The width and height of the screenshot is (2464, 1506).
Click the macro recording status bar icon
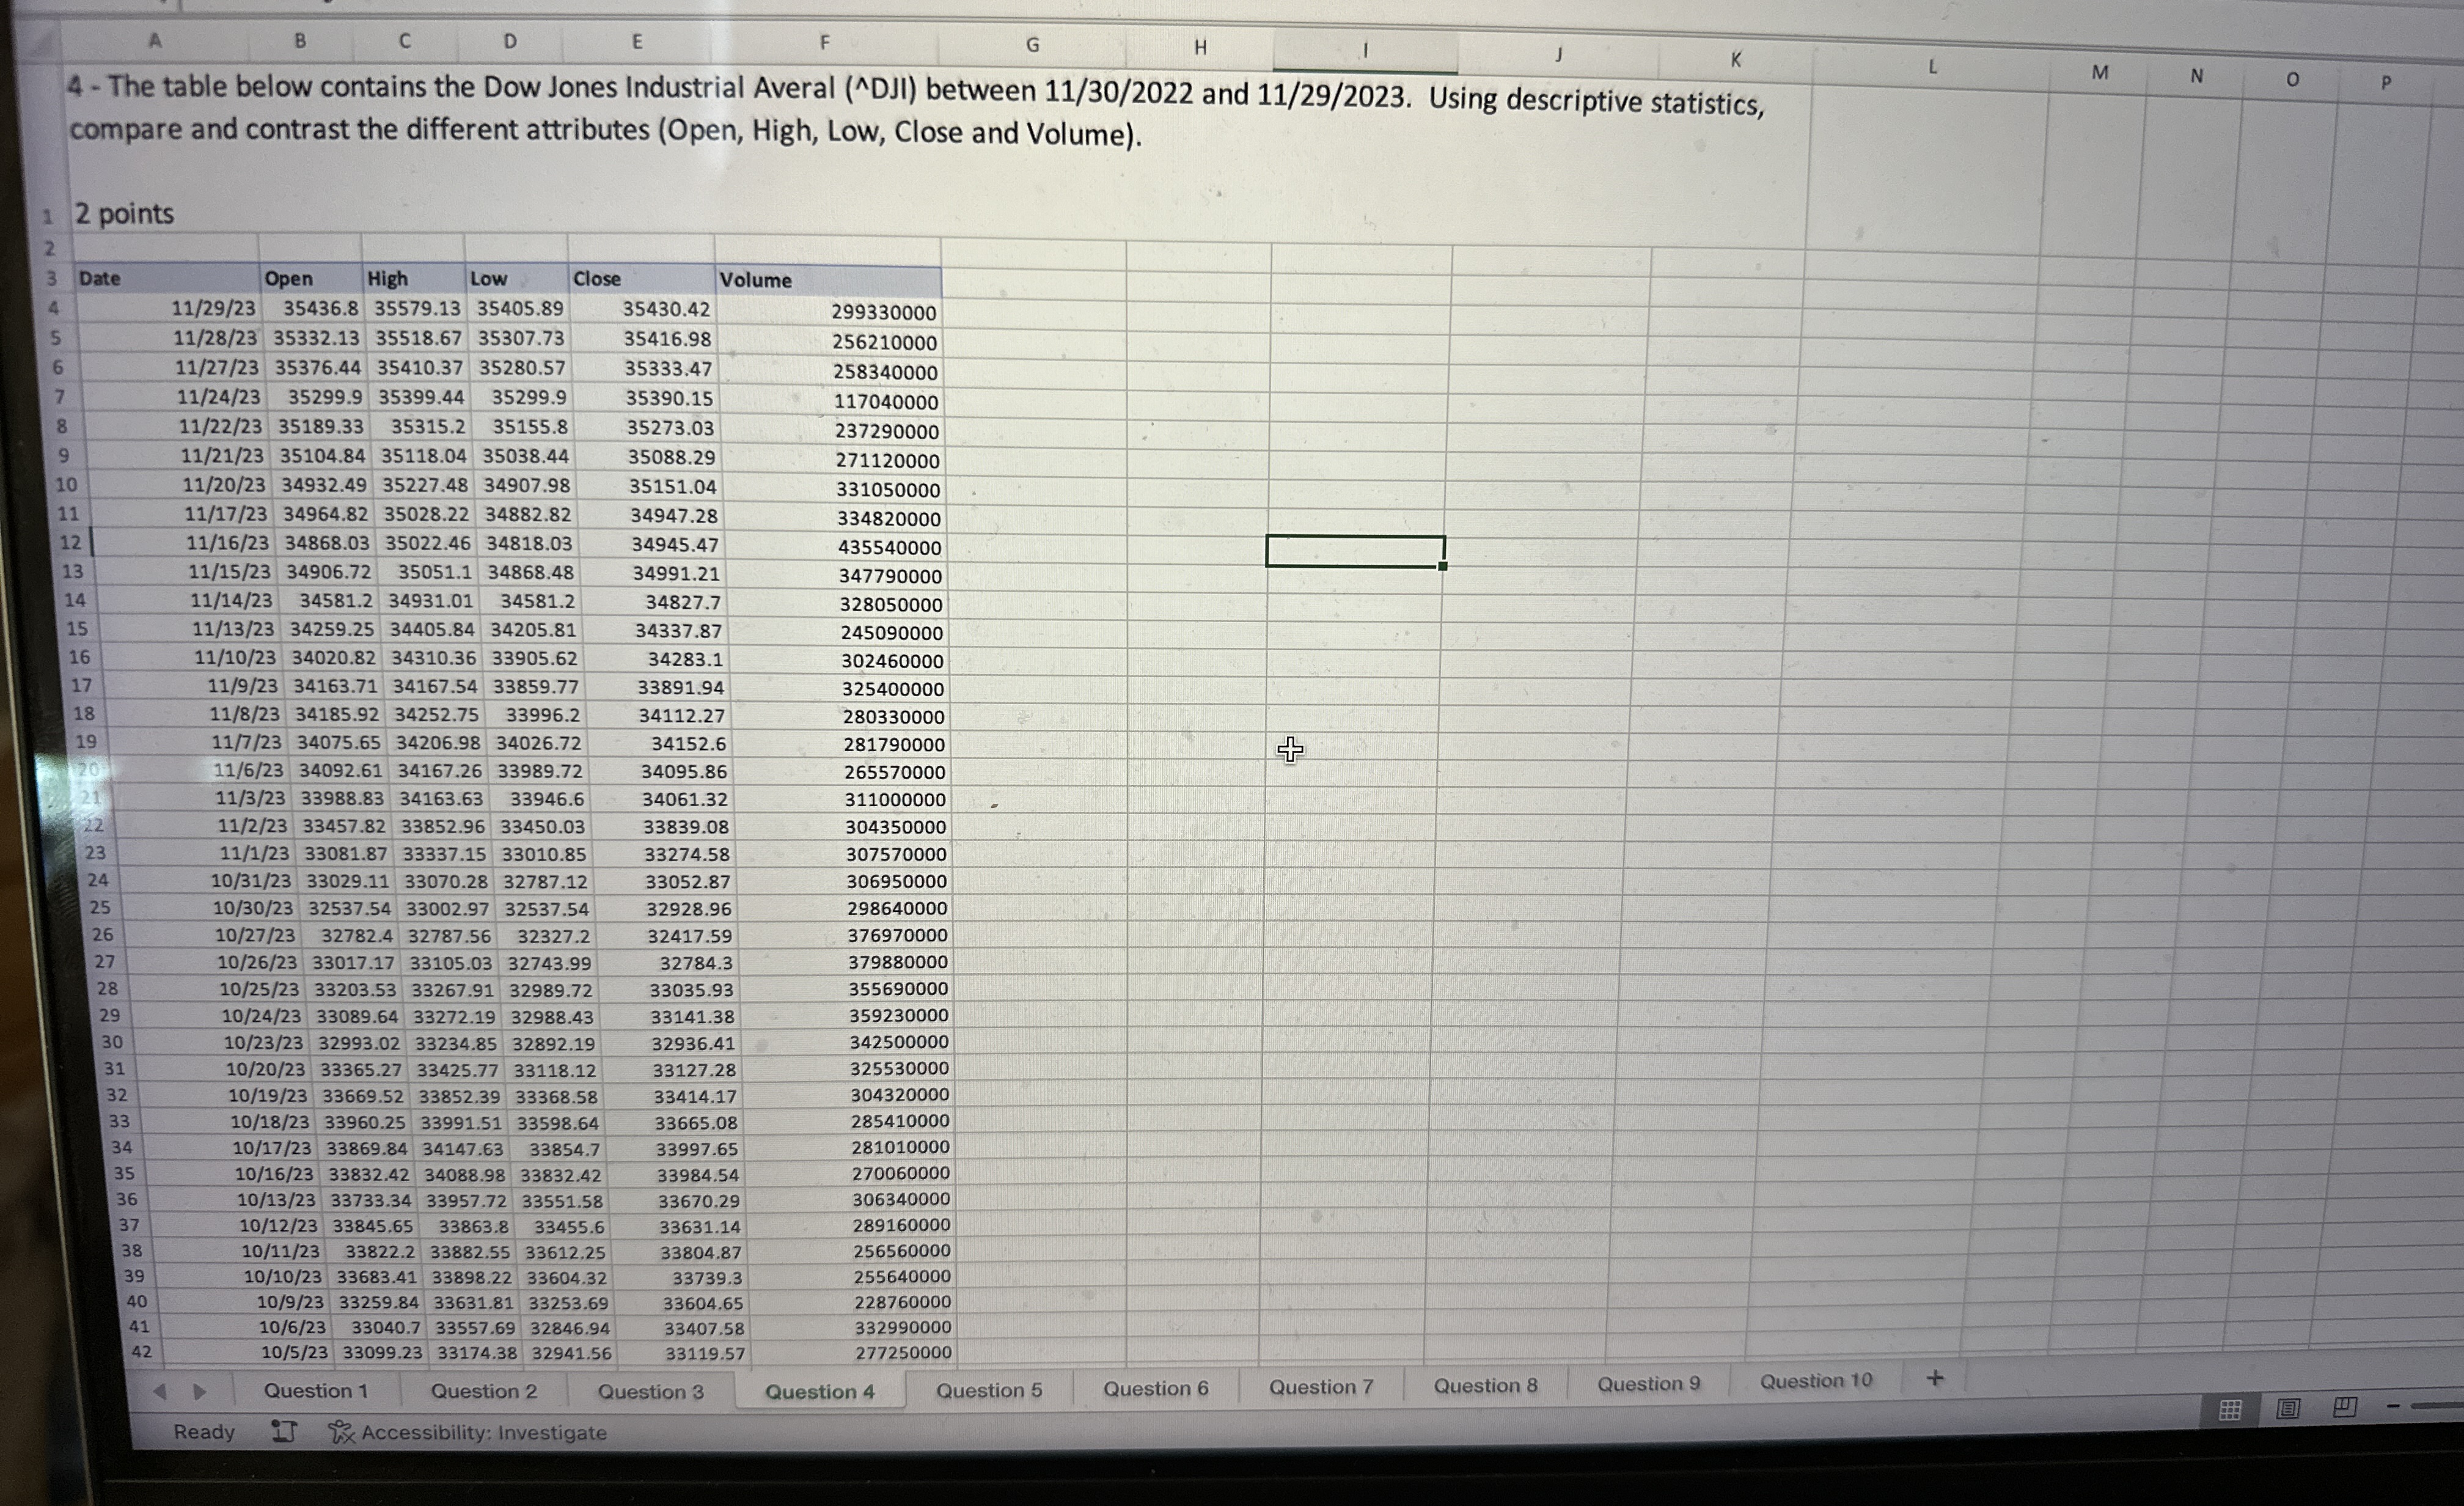tap(284, 1432)
